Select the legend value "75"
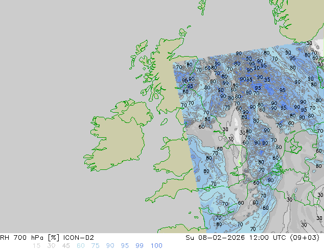 coord(95,246)
